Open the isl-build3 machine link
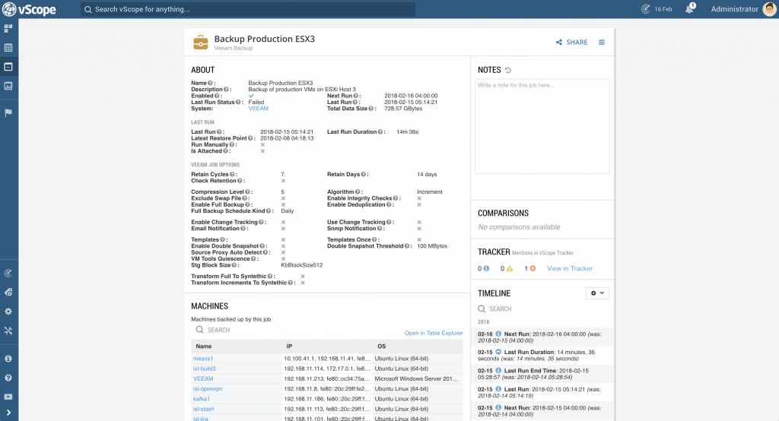The width and height of the screenshot is (779, 421). pos(204,369)
